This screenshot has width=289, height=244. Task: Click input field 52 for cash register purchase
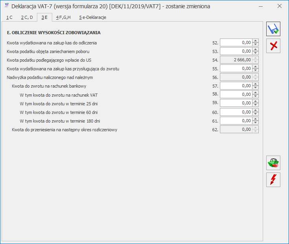[236, 42]
